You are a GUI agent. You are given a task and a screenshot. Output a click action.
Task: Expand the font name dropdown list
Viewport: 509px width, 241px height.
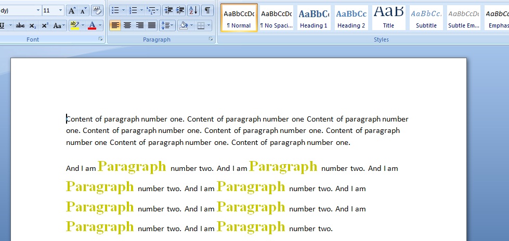coord(38,11)
